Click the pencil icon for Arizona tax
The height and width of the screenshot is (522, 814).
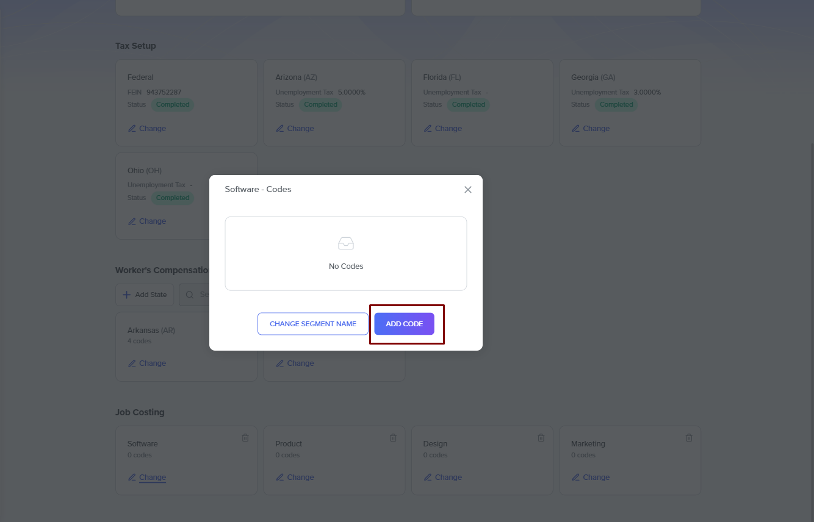point(280,129)
